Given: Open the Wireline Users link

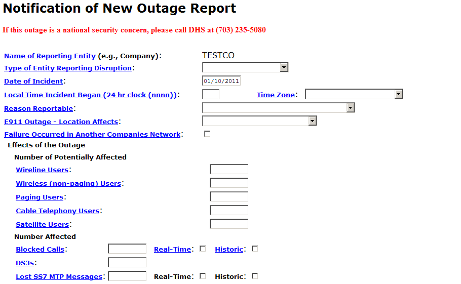Looking at the screenshot, I should (x=42, y=170).
